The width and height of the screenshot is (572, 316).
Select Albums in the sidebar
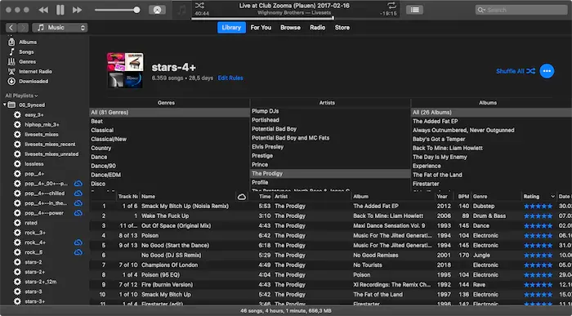coord(27,42)
